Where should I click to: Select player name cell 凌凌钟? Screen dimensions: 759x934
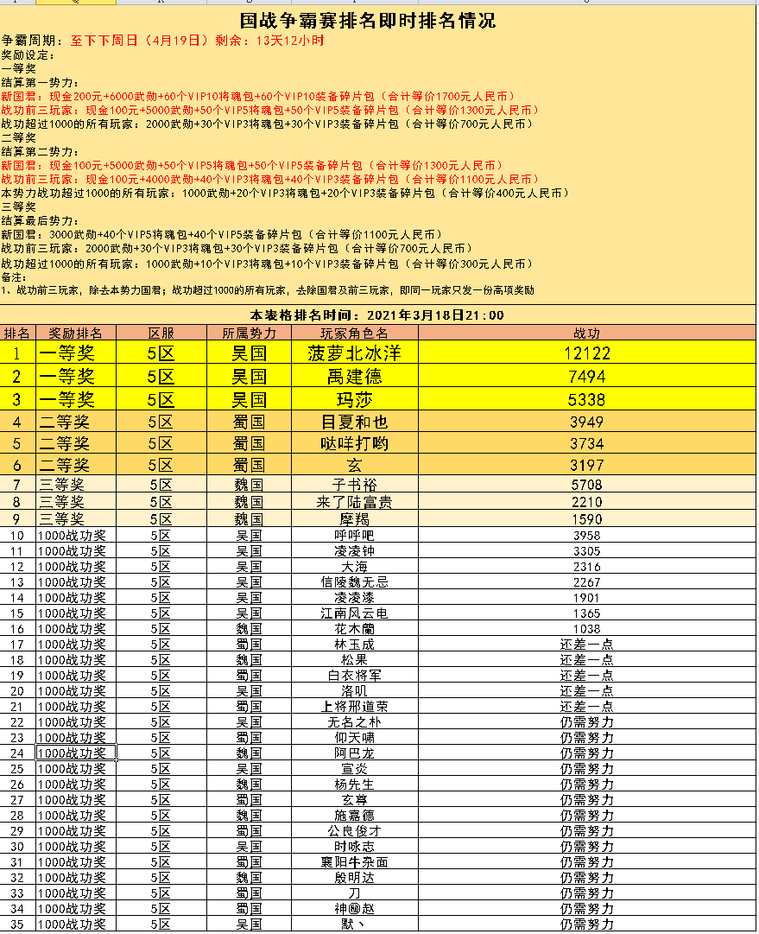[x=355, y=551]
